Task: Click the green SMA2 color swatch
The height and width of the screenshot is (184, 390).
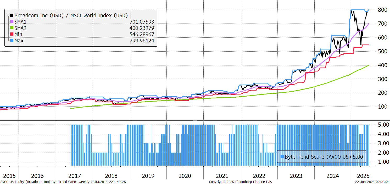Action: pyautogui.click(x=12, y=28)
